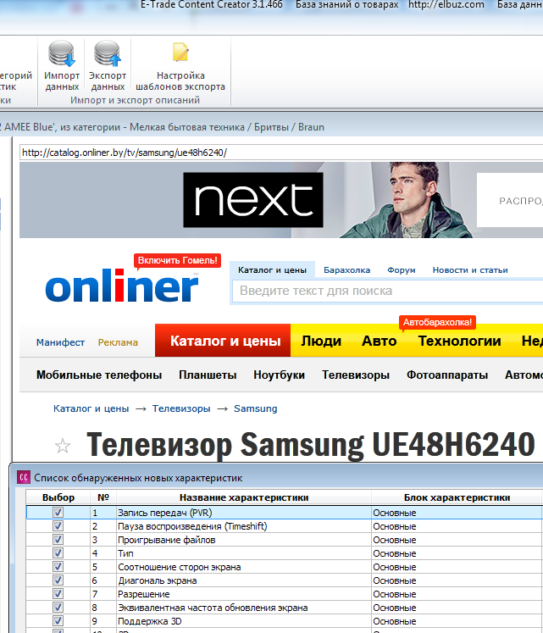Click the Samsung breadcrumb link
Screen dimensions: 543x633
256,408
